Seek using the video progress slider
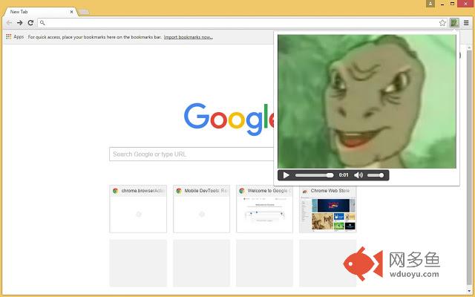Screen dimensions: 475x297 (314, 175)
